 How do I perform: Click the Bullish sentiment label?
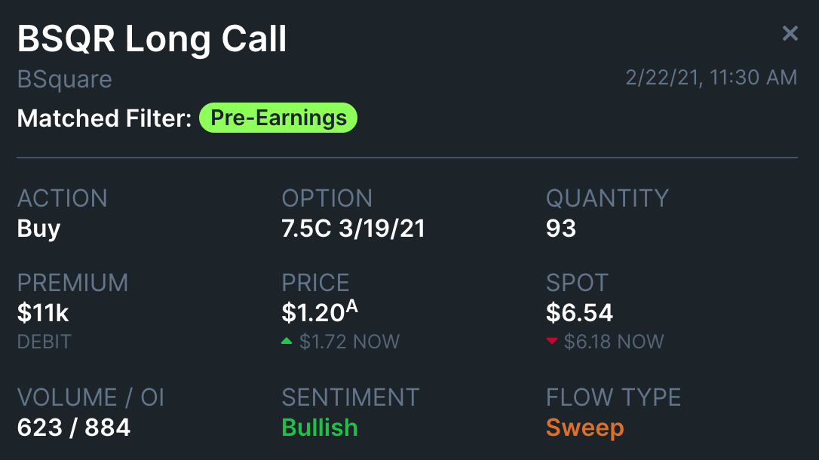319,428
